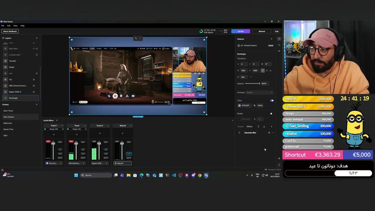Image resolution: width=375 pixels, height=211 pixels.
Task: Open the Track 1 header dropdown
Action: coord(62,126)
